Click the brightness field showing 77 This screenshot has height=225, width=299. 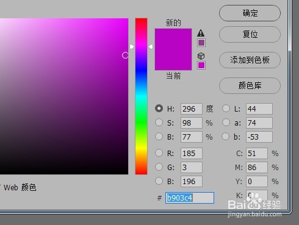(x=192, y=137)
